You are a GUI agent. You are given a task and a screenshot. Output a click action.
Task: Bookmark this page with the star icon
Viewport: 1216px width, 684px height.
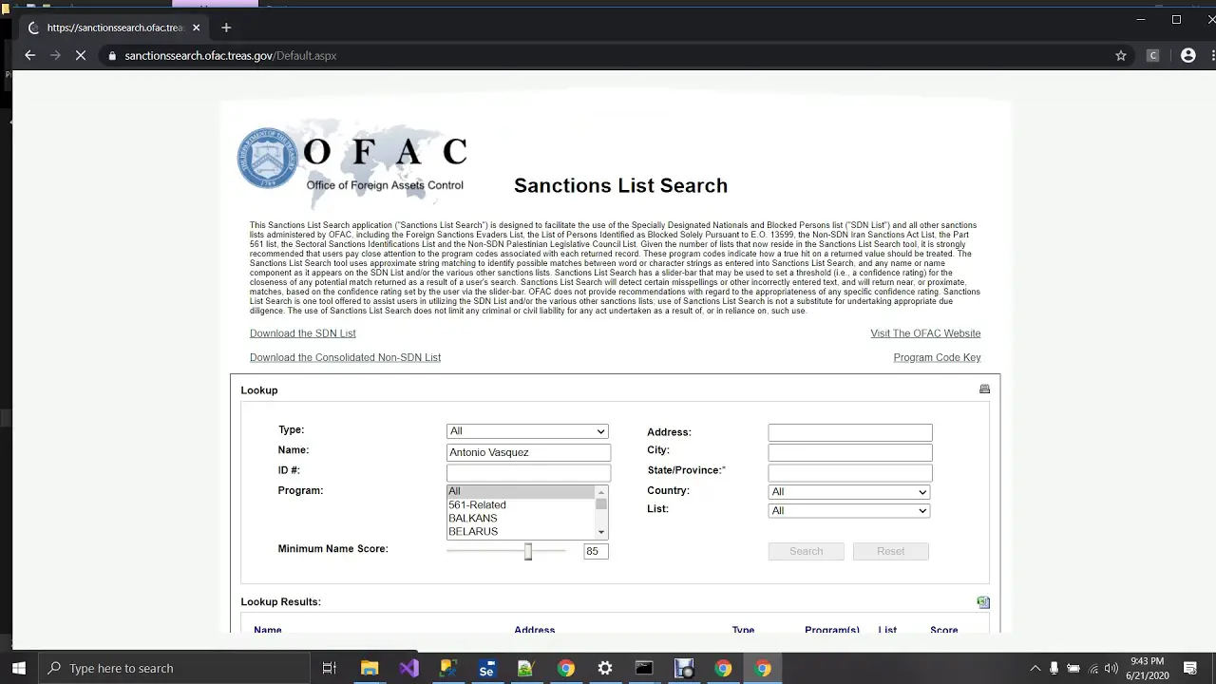tap(1121, 56)
